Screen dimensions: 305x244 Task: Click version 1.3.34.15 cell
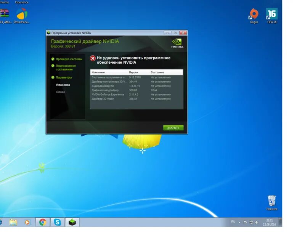(135, 86)
